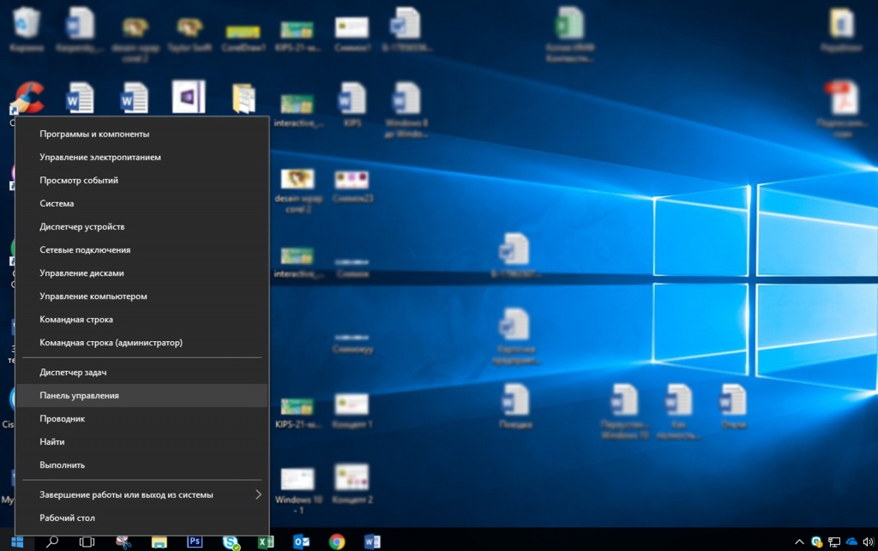
Task: Launch 'Командная строка' from the menu
Action: pos(142,320)
